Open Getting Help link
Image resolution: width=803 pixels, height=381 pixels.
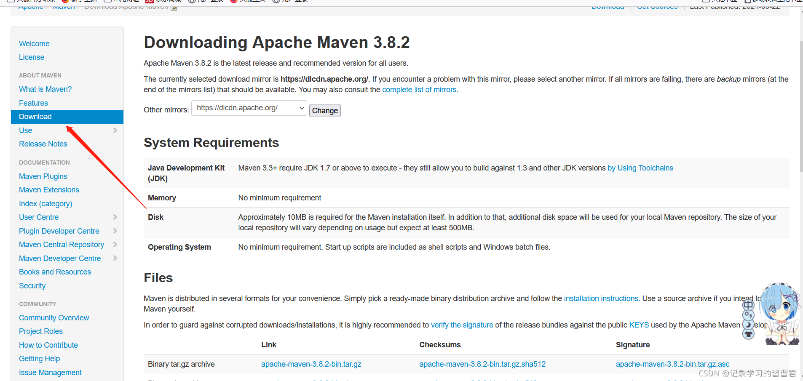(x=39, y=359)
